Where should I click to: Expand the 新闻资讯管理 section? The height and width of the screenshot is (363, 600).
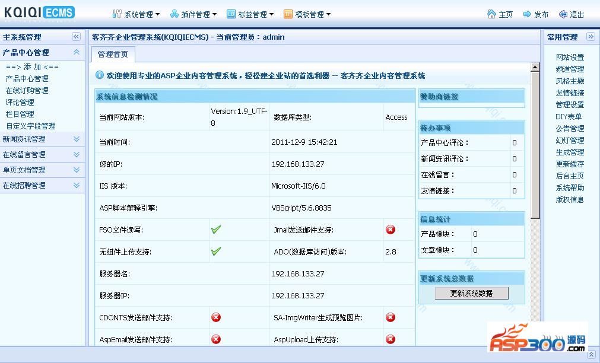pos(77,139)
